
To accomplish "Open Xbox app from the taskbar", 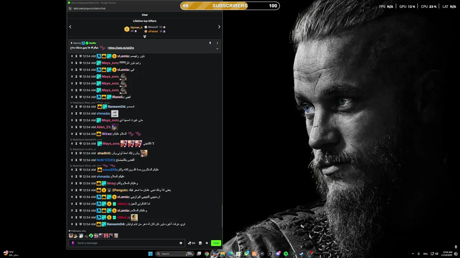I will [246, 254].
